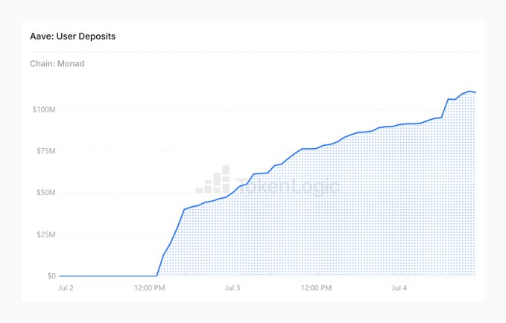Click the 'Jul 3' x-axis label
The image size is (506, 323).
tap(233, 288)
